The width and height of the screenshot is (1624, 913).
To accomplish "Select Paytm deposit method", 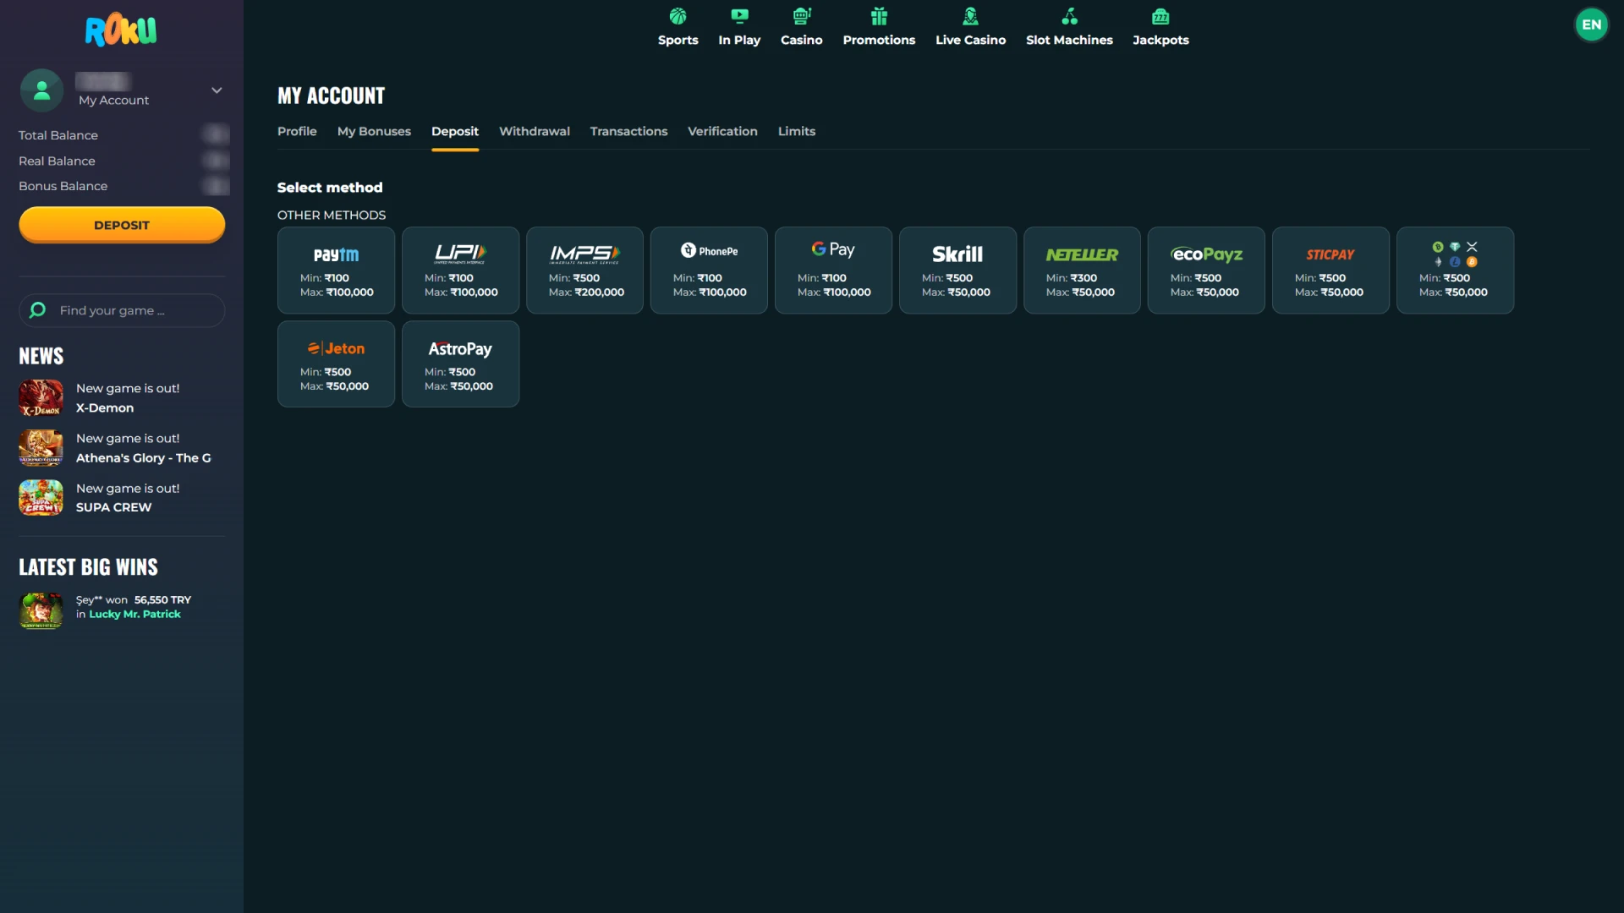I will pos(336,271).
